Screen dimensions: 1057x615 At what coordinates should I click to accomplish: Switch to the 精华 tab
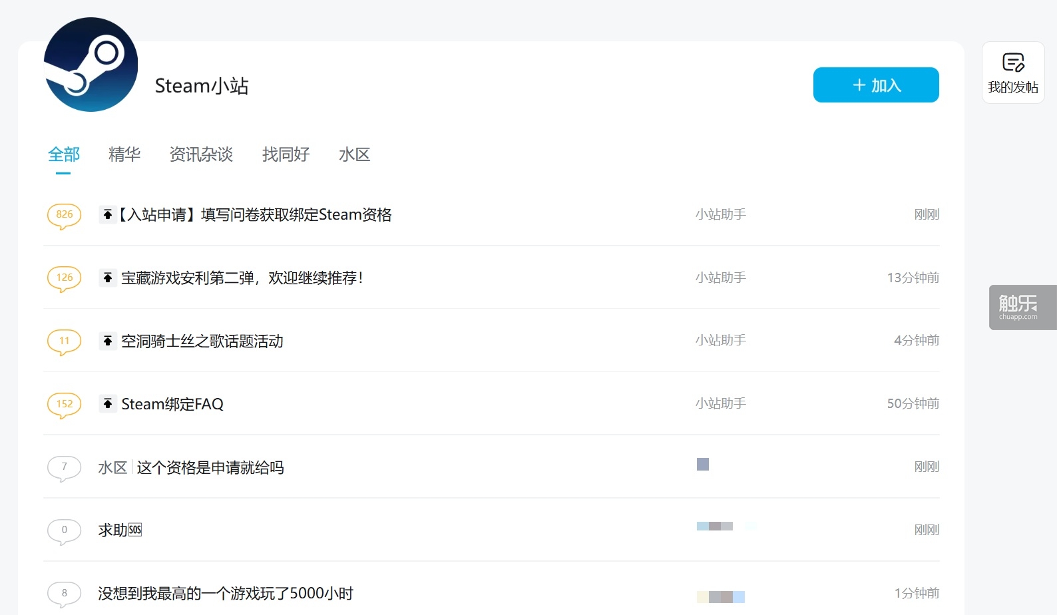(124, 154)
